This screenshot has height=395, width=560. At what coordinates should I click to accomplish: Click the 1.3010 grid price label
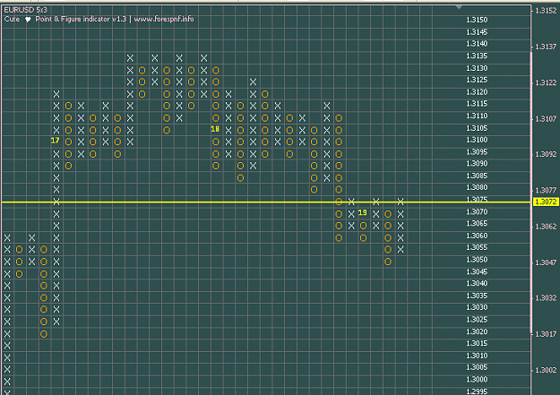click(477, 356)
